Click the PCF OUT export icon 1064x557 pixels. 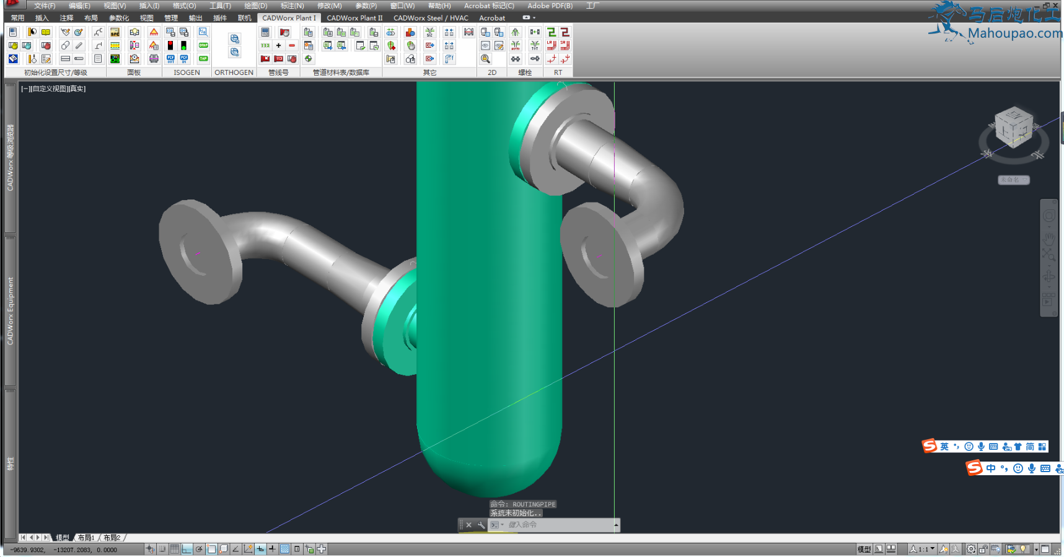click(x=170, y=59)
